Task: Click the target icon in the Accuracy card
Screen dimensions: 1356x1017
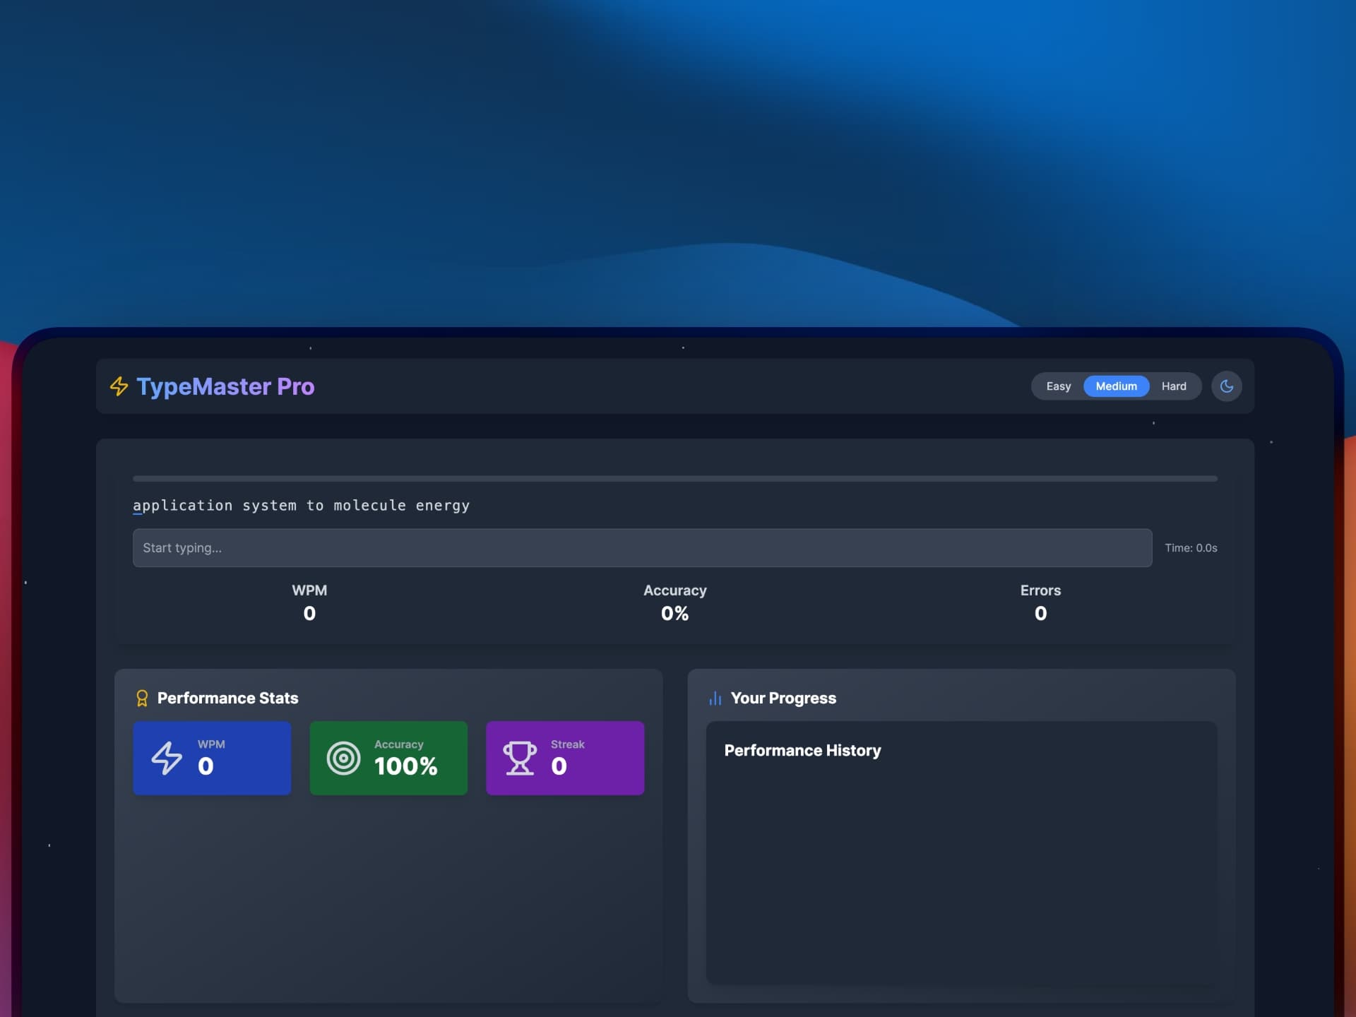Action: click(x=343, y=759)
